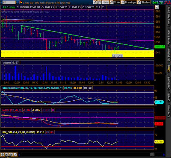The height and width of the screenshot is (158, 171).
Task: Click the grid layout icon at bottom left
Action: [2, 154]
